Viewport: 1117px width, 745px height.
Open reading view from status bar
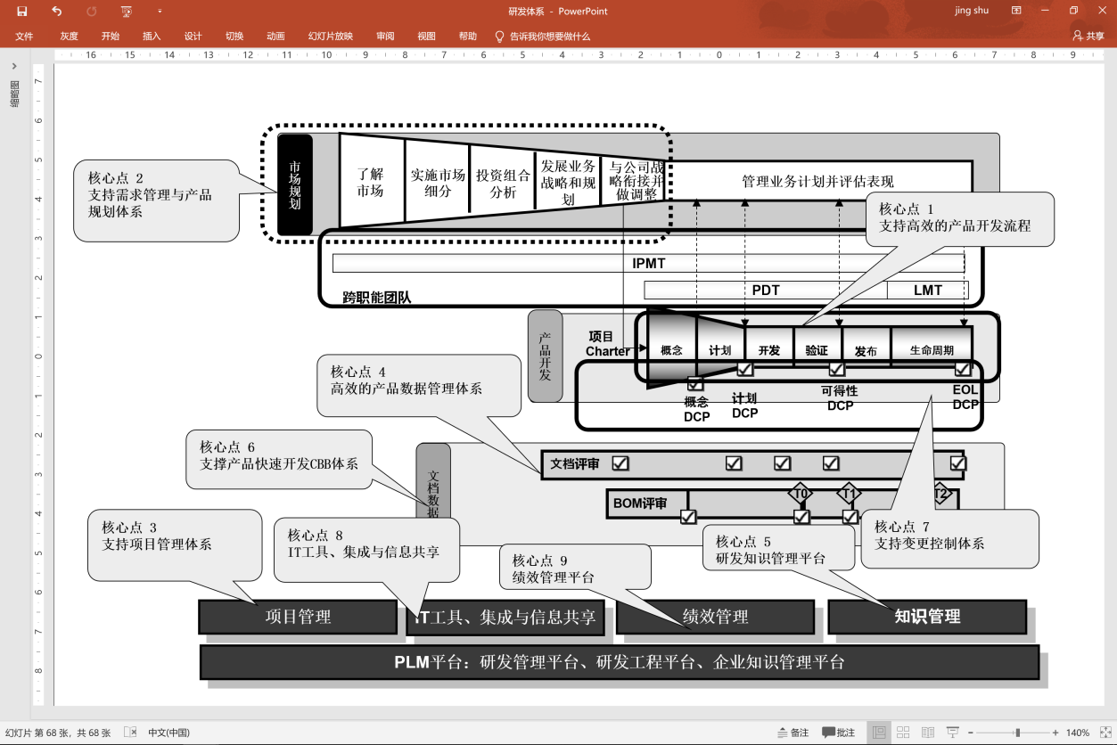click(x=927, y=733)
